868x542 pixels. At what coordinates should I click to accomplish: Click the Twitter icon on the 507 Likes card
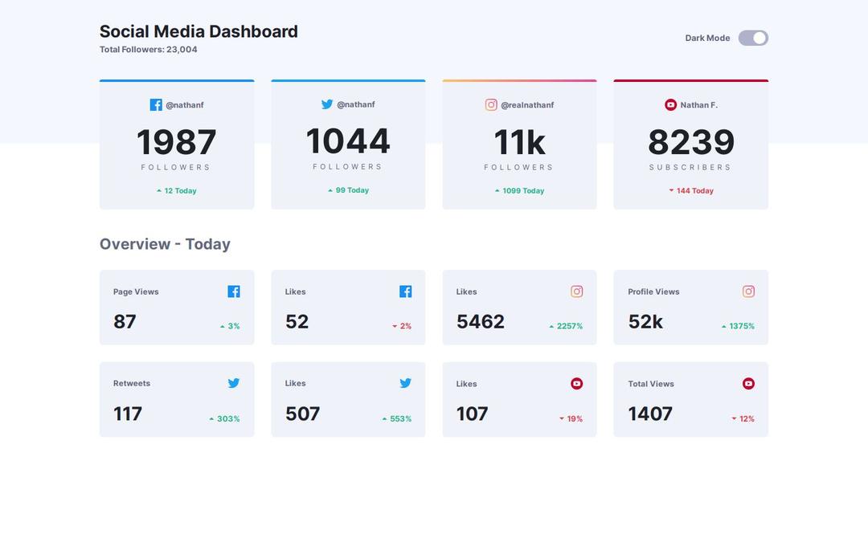[x=405, y=383]
